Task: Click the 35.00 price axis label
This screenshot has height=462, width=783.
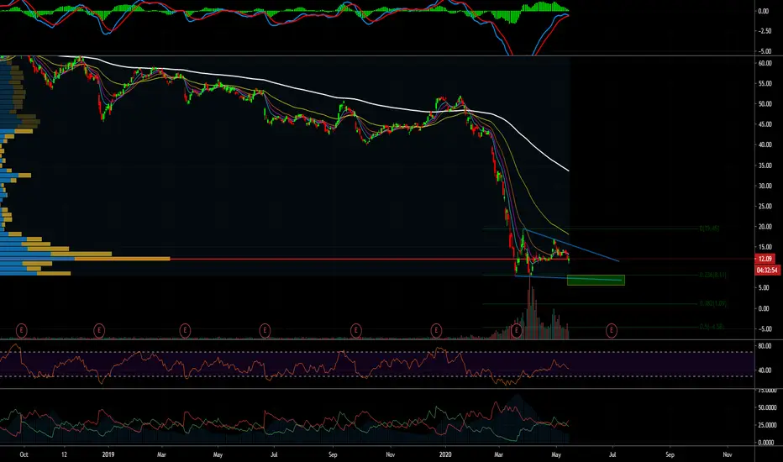Action: (x=765, y=165)
